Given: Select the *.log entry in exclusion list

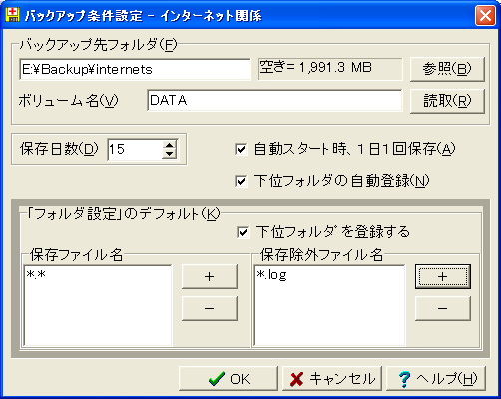Looking at the screenshot, I should (271, 275).
